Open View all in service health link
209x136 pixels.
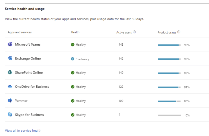tap(23, 131)
